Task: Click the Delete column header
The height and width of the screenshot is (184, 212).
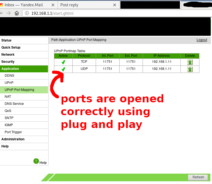Action: pos(190,56)
